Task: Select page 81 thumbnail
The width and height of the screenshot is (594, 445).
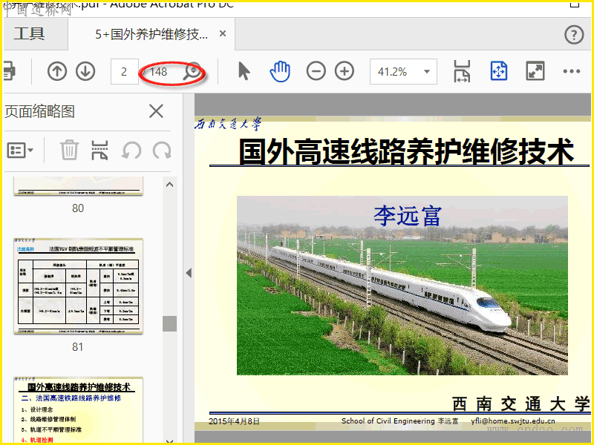Action: click(x=79, y=286)
